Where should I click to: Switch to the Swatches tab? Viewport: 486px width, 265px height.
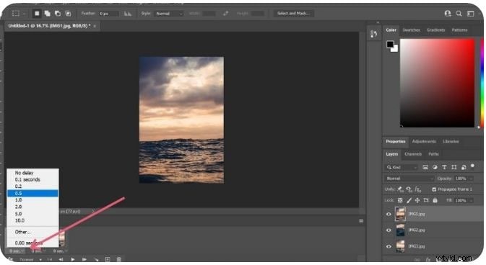point(412,30)
